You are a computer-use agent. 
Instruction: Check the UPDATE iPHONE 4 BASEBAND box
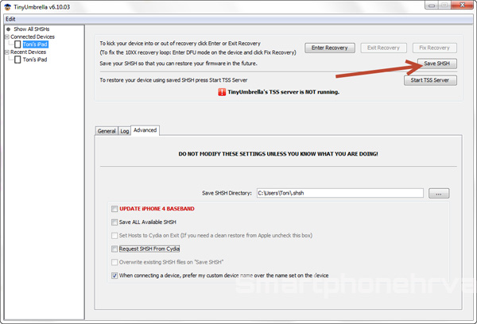114,209
